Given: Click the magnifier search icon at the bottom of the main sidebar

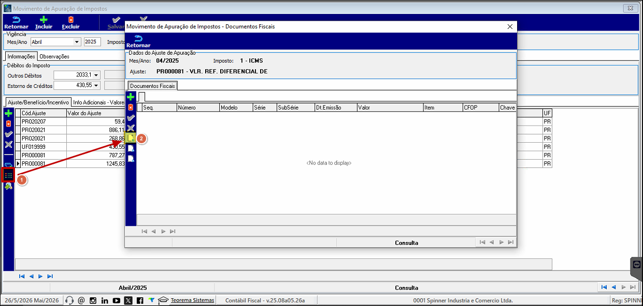Looking at the screenshot, I should (8, 187).
